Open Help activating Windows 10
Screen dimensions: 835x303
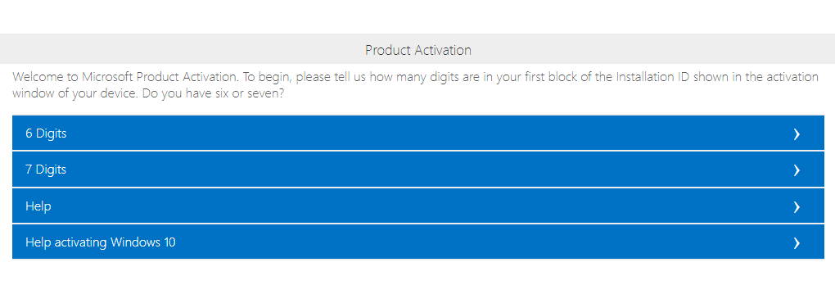(x=418, y=242)
